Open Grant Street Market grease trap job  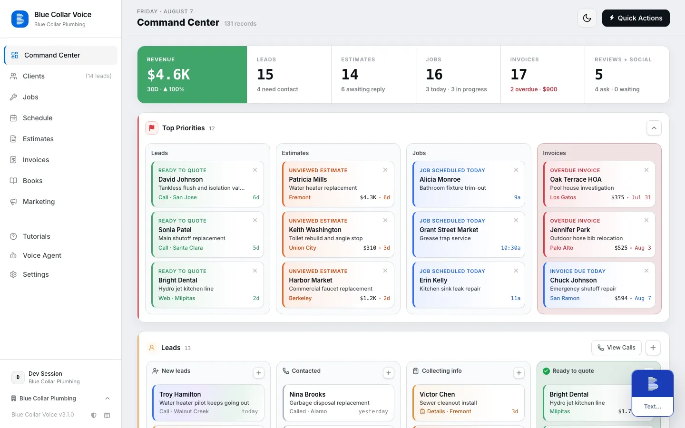click(x=469, y=234)
